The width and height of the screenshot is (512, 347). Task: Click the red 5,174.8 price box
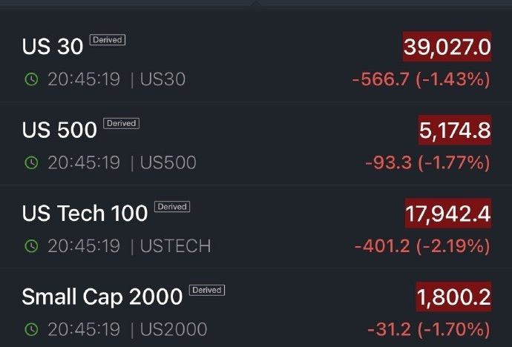tap(455, 130)
